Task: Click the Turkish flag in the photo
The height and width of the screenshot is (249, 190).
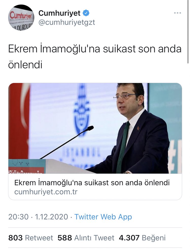Action: point(19,121)
